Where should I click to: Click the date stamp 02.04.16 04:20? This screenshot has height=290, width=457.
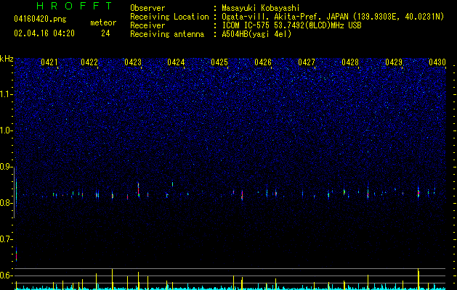tap(44, 33)
